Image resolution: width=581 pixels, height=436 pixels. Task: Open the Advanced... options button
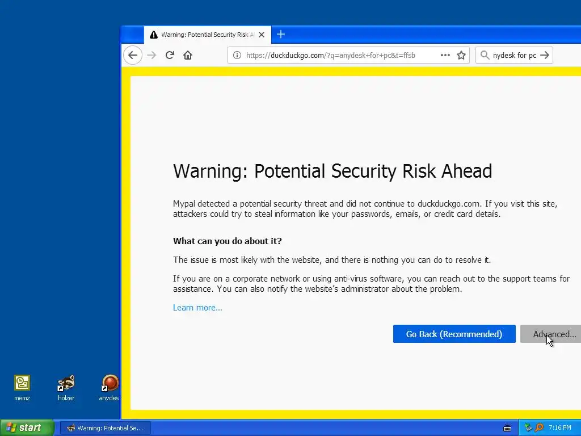[x=550, y=334]
